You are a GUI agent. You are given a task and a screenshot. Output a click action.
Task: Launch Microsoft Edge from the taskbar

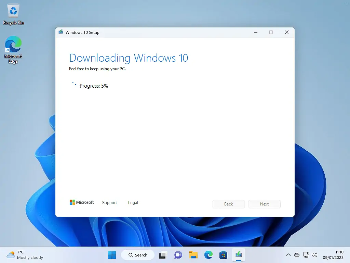tap(208, 255)
